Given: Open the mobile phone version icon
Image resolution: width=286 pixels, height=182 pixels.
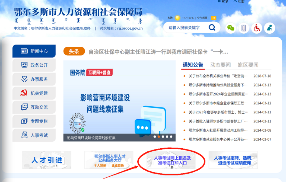Looking at the screenshot, I should coord(244,28).
